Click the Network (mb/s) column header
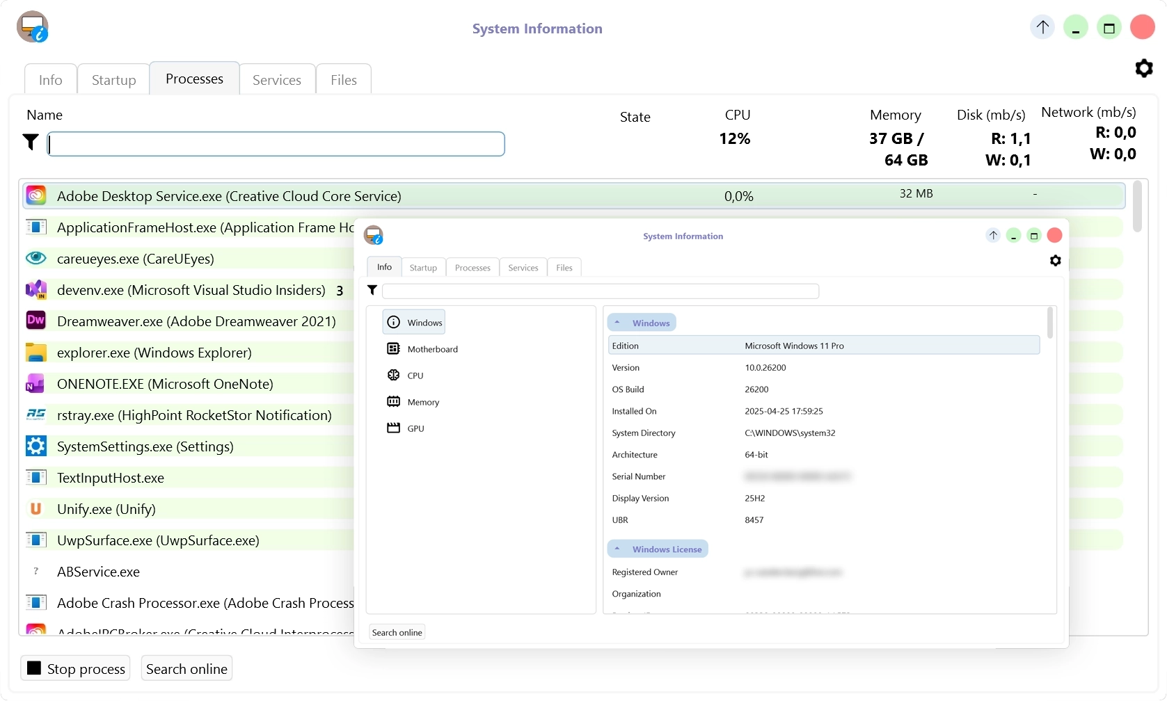Viewport: 1167px width, 701px height. pos(1088,112)
